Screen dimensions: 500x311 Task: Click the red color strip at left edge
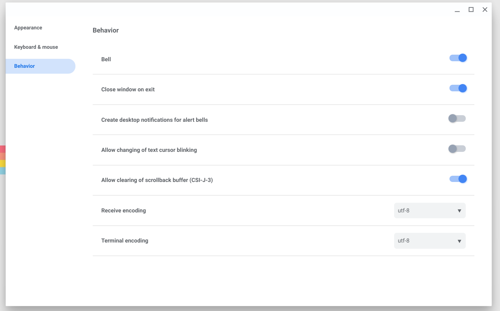click(x=2, y=149)
